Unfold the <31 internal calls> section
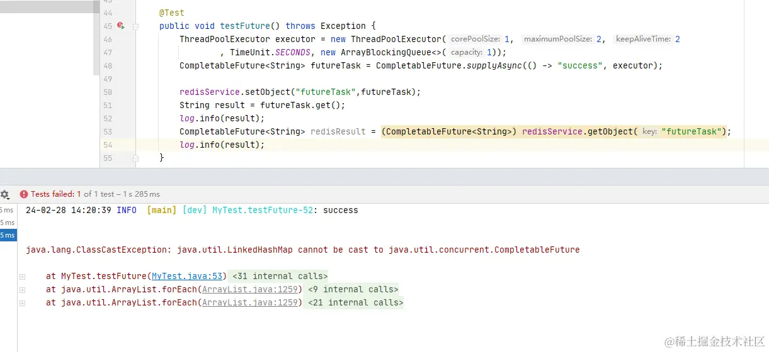 [280, 276]
